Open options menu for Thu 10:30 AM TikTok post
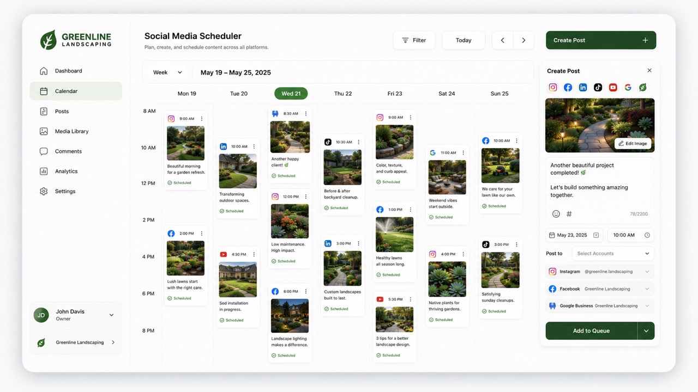This screenshot has height=392, width=698. point(358,142)
